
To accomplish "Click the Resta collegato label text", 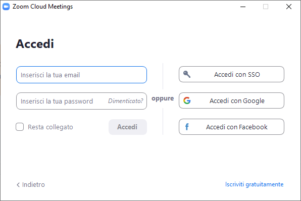I will coord(51,127).
